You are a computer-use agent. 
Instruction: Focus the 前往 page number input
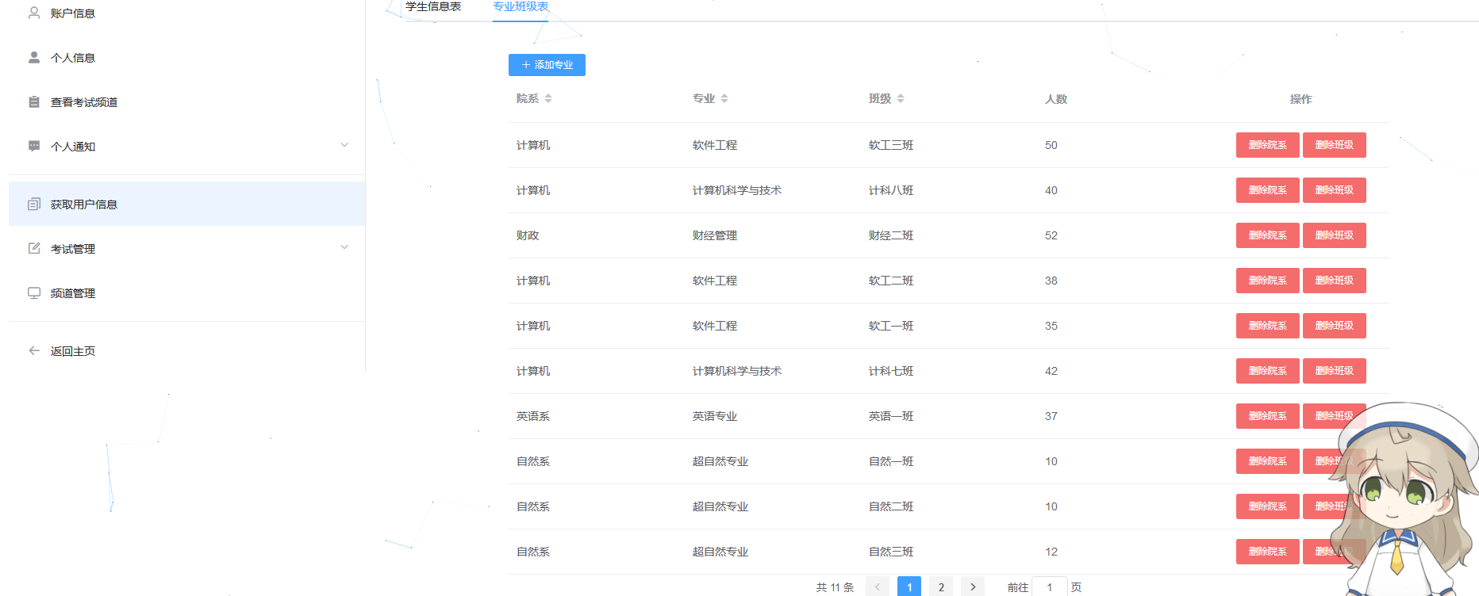(x=1049, y=587)
